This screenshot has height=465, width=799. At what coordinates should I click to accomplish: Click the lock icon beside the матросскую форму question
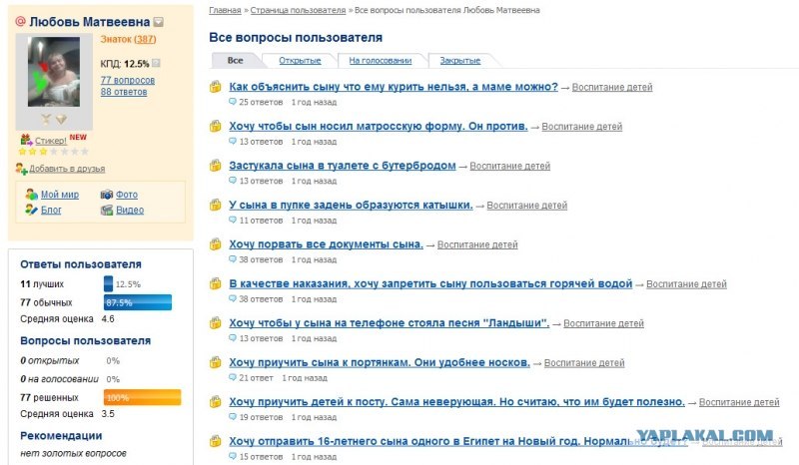[216, 126]
